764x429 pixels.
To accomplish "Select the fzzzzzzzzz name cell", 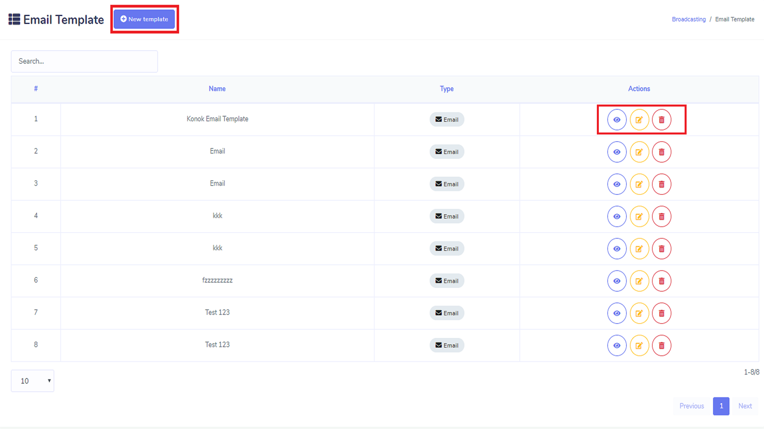I will click(217, 280).
